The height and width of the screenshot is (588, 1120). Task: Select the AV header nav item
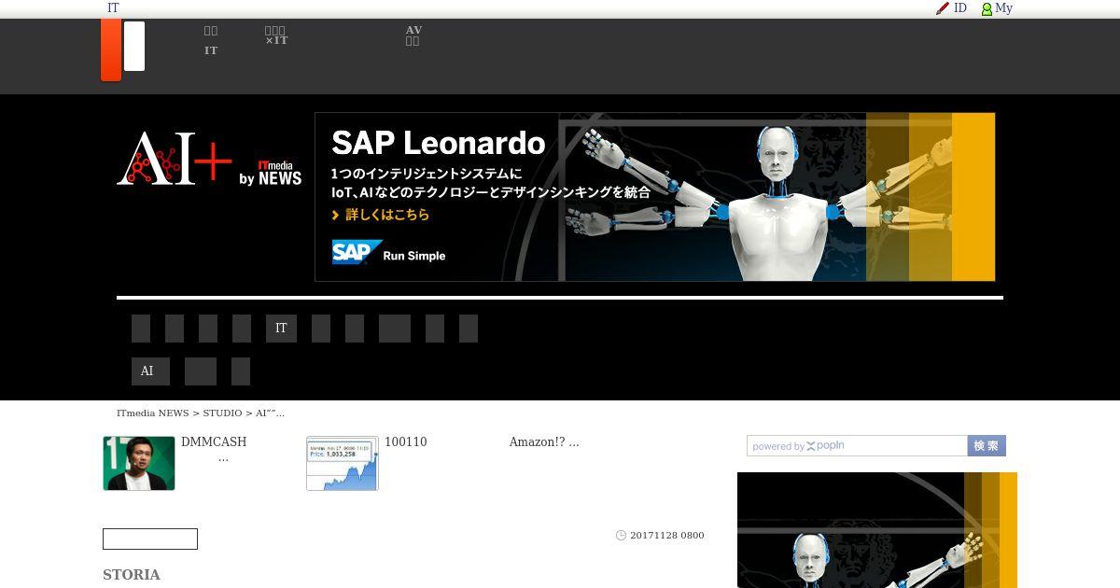click(413, 35)
